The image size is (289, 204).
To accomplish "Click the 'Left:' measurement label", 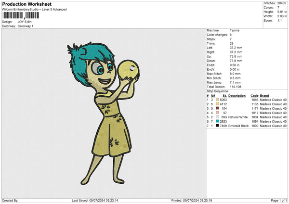I will click(210, 48).
